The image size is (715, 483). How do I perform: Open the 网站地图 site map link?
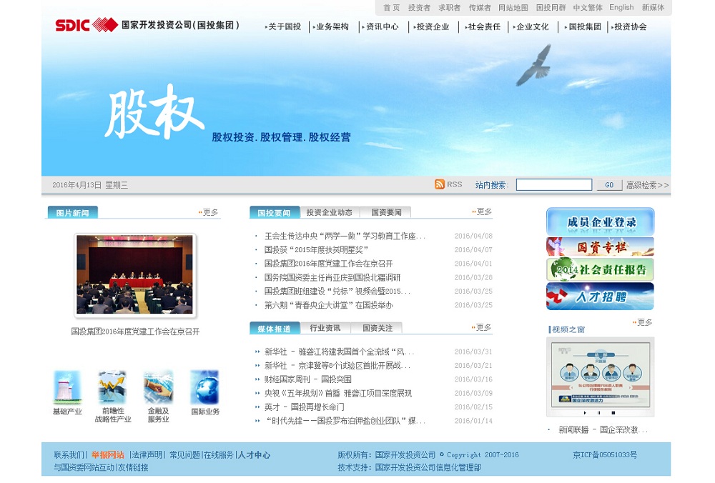click(513, 7)
